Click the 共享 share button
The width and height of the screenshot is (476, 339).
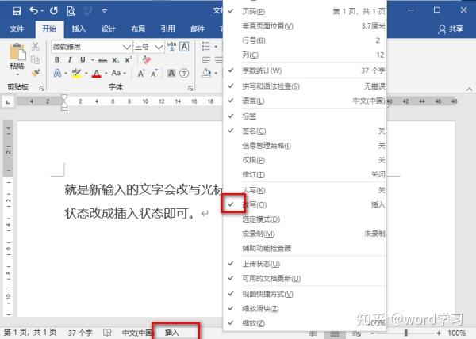pyautogui.click(x=451, y=29)
